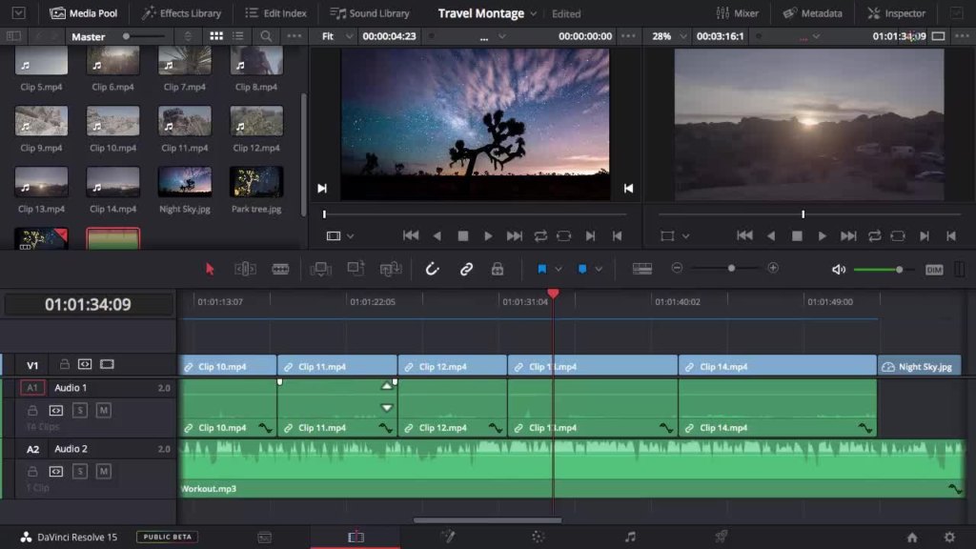Switch to the Sound Library panel
The image size is (976, 549).
coord(370,13)
